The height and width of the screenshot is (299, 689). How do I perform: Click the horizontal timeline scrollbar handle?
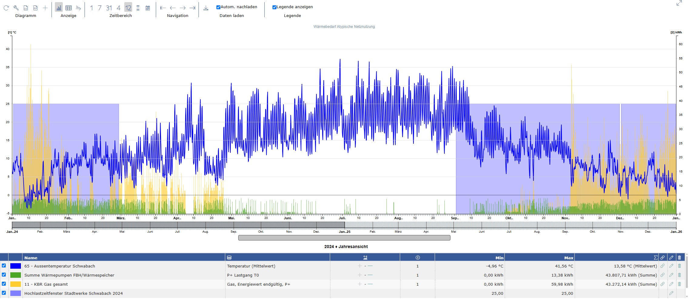(x=344, y=238)
